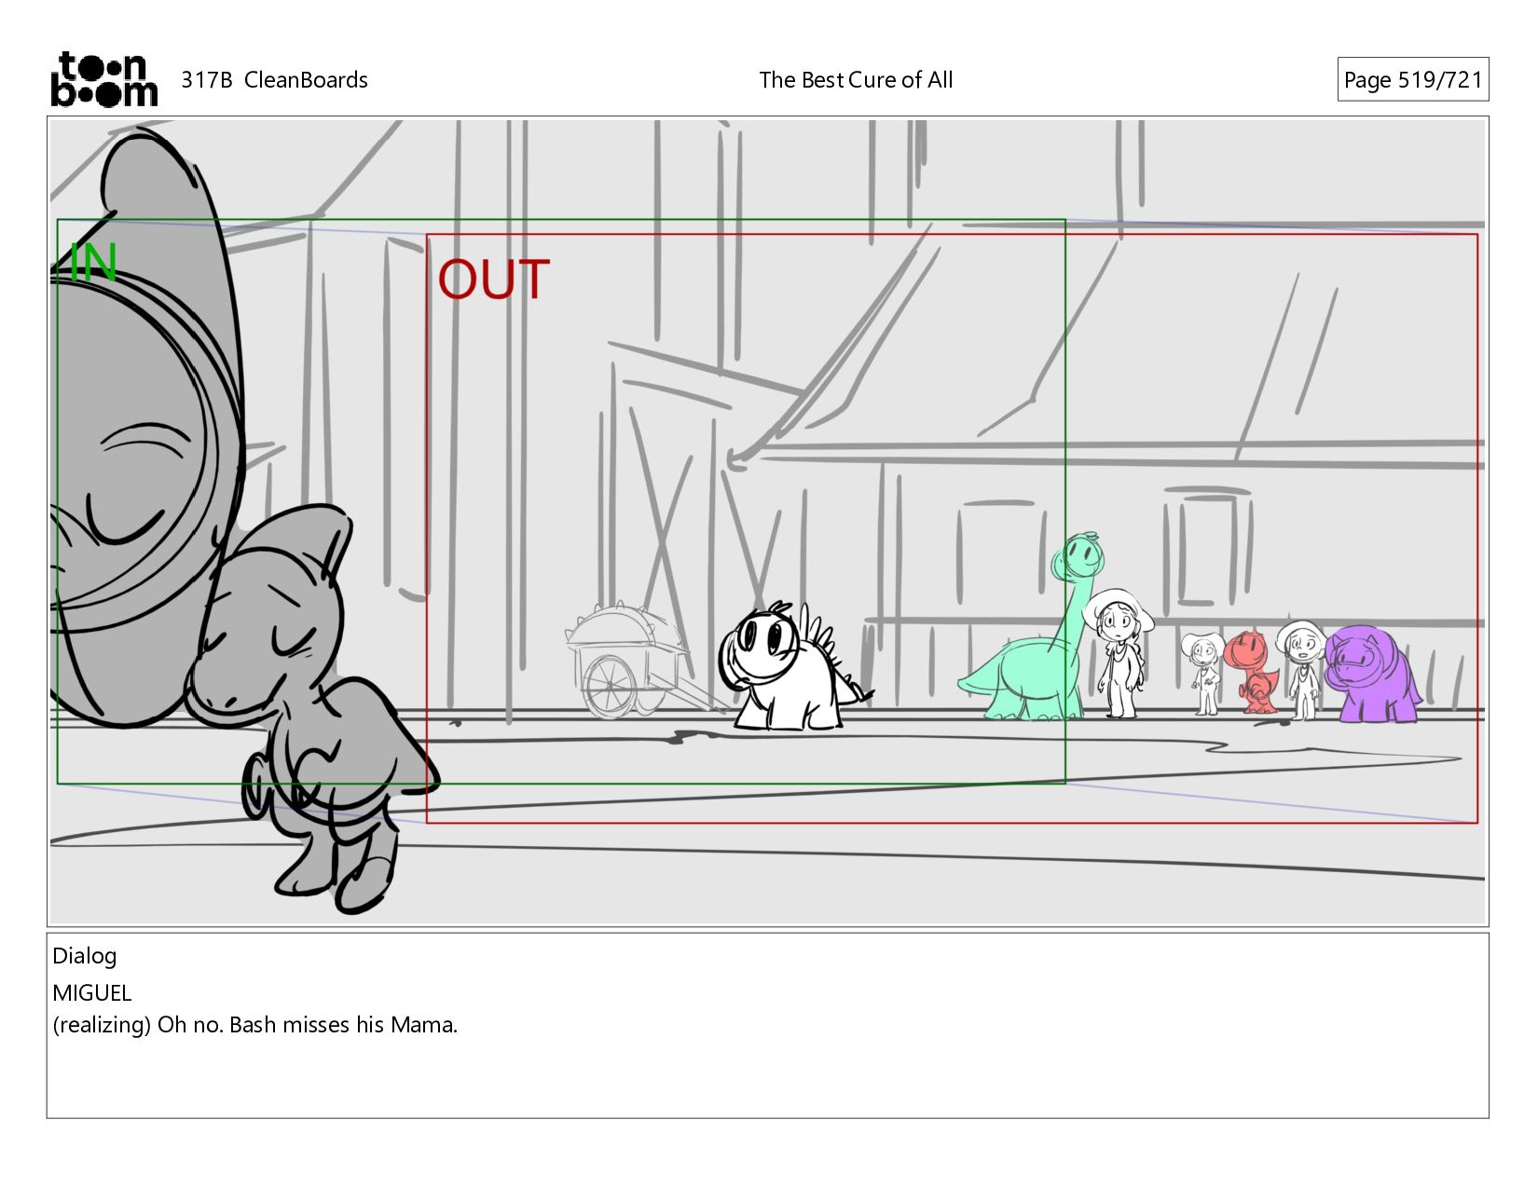Click the child in hat beside green dinosaur

coord(1120,653)
